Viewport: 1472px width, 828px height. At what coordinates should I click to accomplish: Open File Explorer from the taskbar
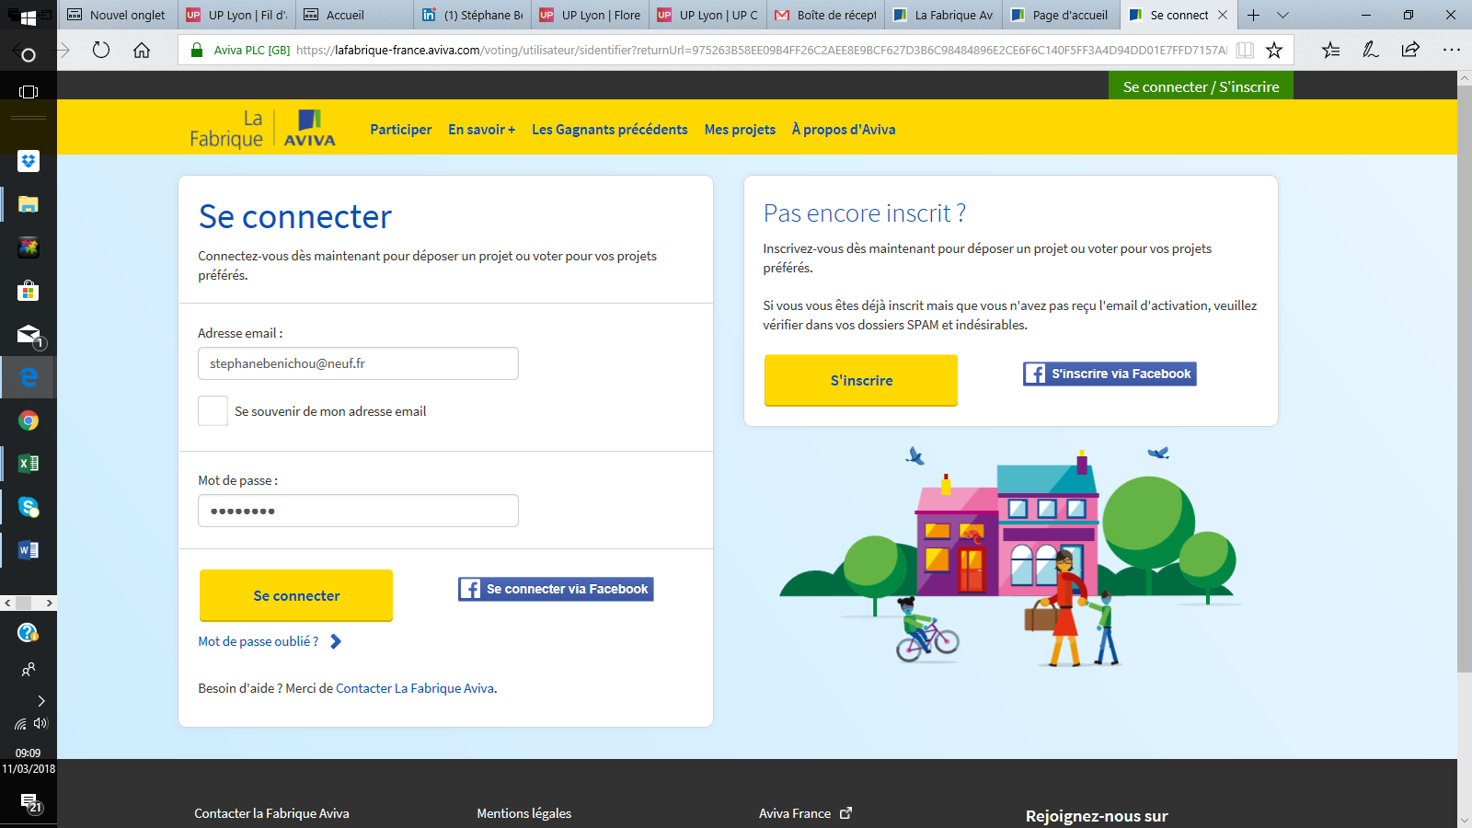pos(29,204)
